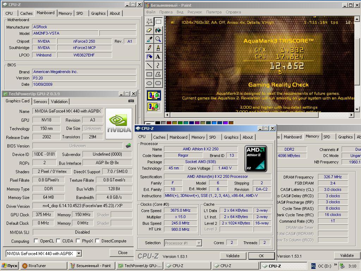
Task: Select the Text tool in Paint
Action: coord(158,56)
